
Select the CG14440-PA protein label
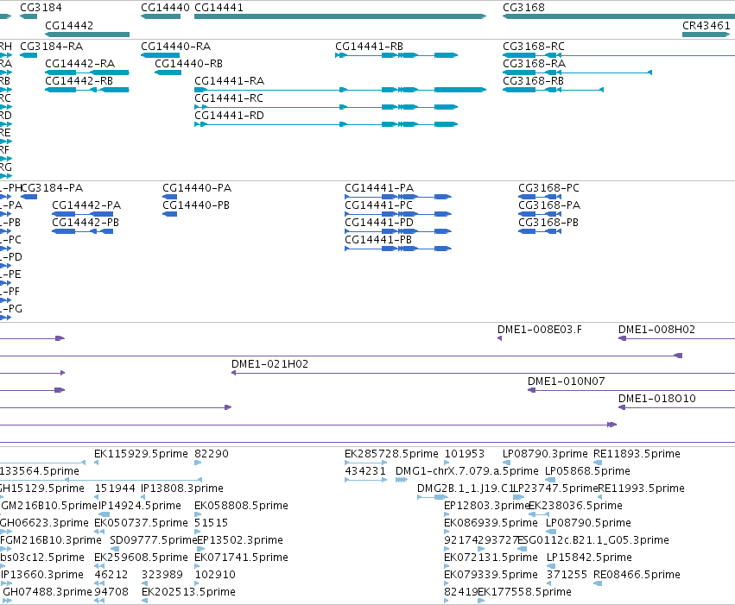[197, 188]
